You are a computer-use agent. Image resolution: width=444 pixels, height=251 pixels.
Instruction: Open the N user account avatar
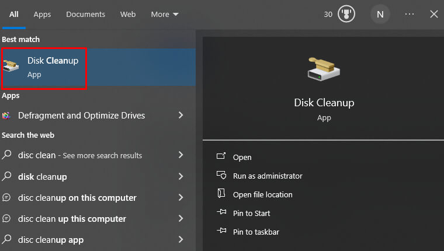click(x=380, y=15)
